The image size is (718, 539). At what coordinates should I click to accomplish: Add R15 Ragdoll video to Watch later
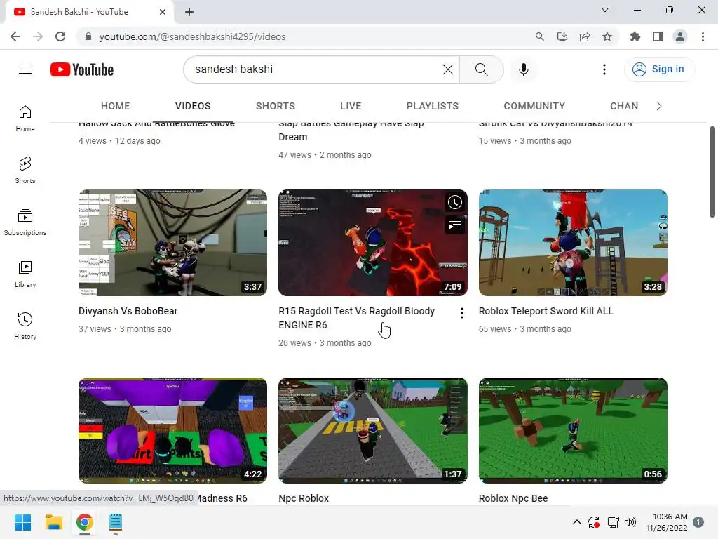tap(454, 202)
